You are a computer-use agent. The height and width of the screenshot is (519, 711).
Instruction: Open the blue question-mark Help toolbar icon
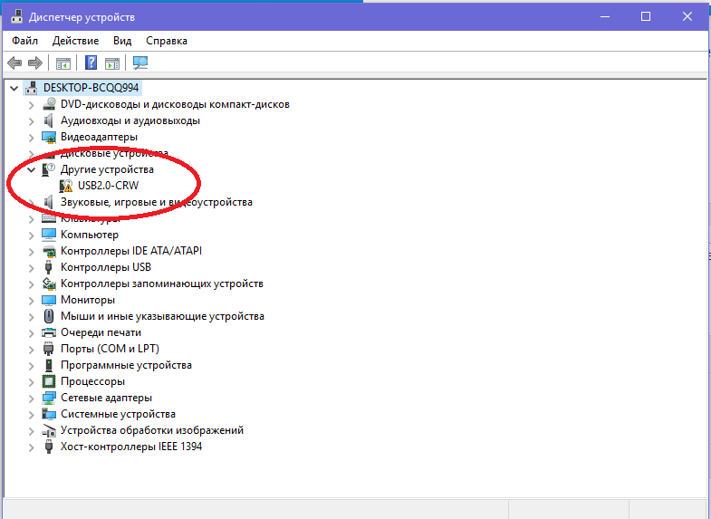(x=91, y=62)
